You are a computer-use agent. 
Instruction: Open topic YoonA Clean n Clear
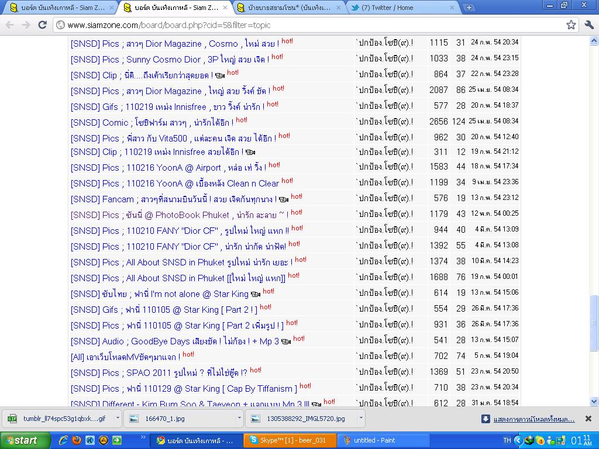point(175,184)
